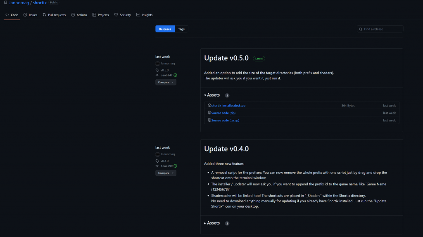Open the Compare dropdown for v0.5.0
The image size is (423, 237).
pyautogui.click(x=166, y=82)
